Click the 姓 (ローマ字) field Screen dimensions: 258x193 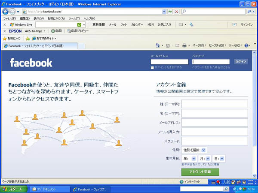click(215, 104)
